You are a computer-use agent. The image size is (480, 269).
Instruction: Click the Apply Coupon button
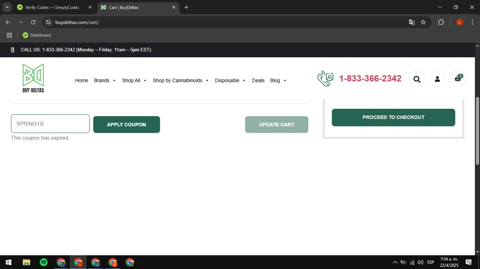(x=126, y=124)
